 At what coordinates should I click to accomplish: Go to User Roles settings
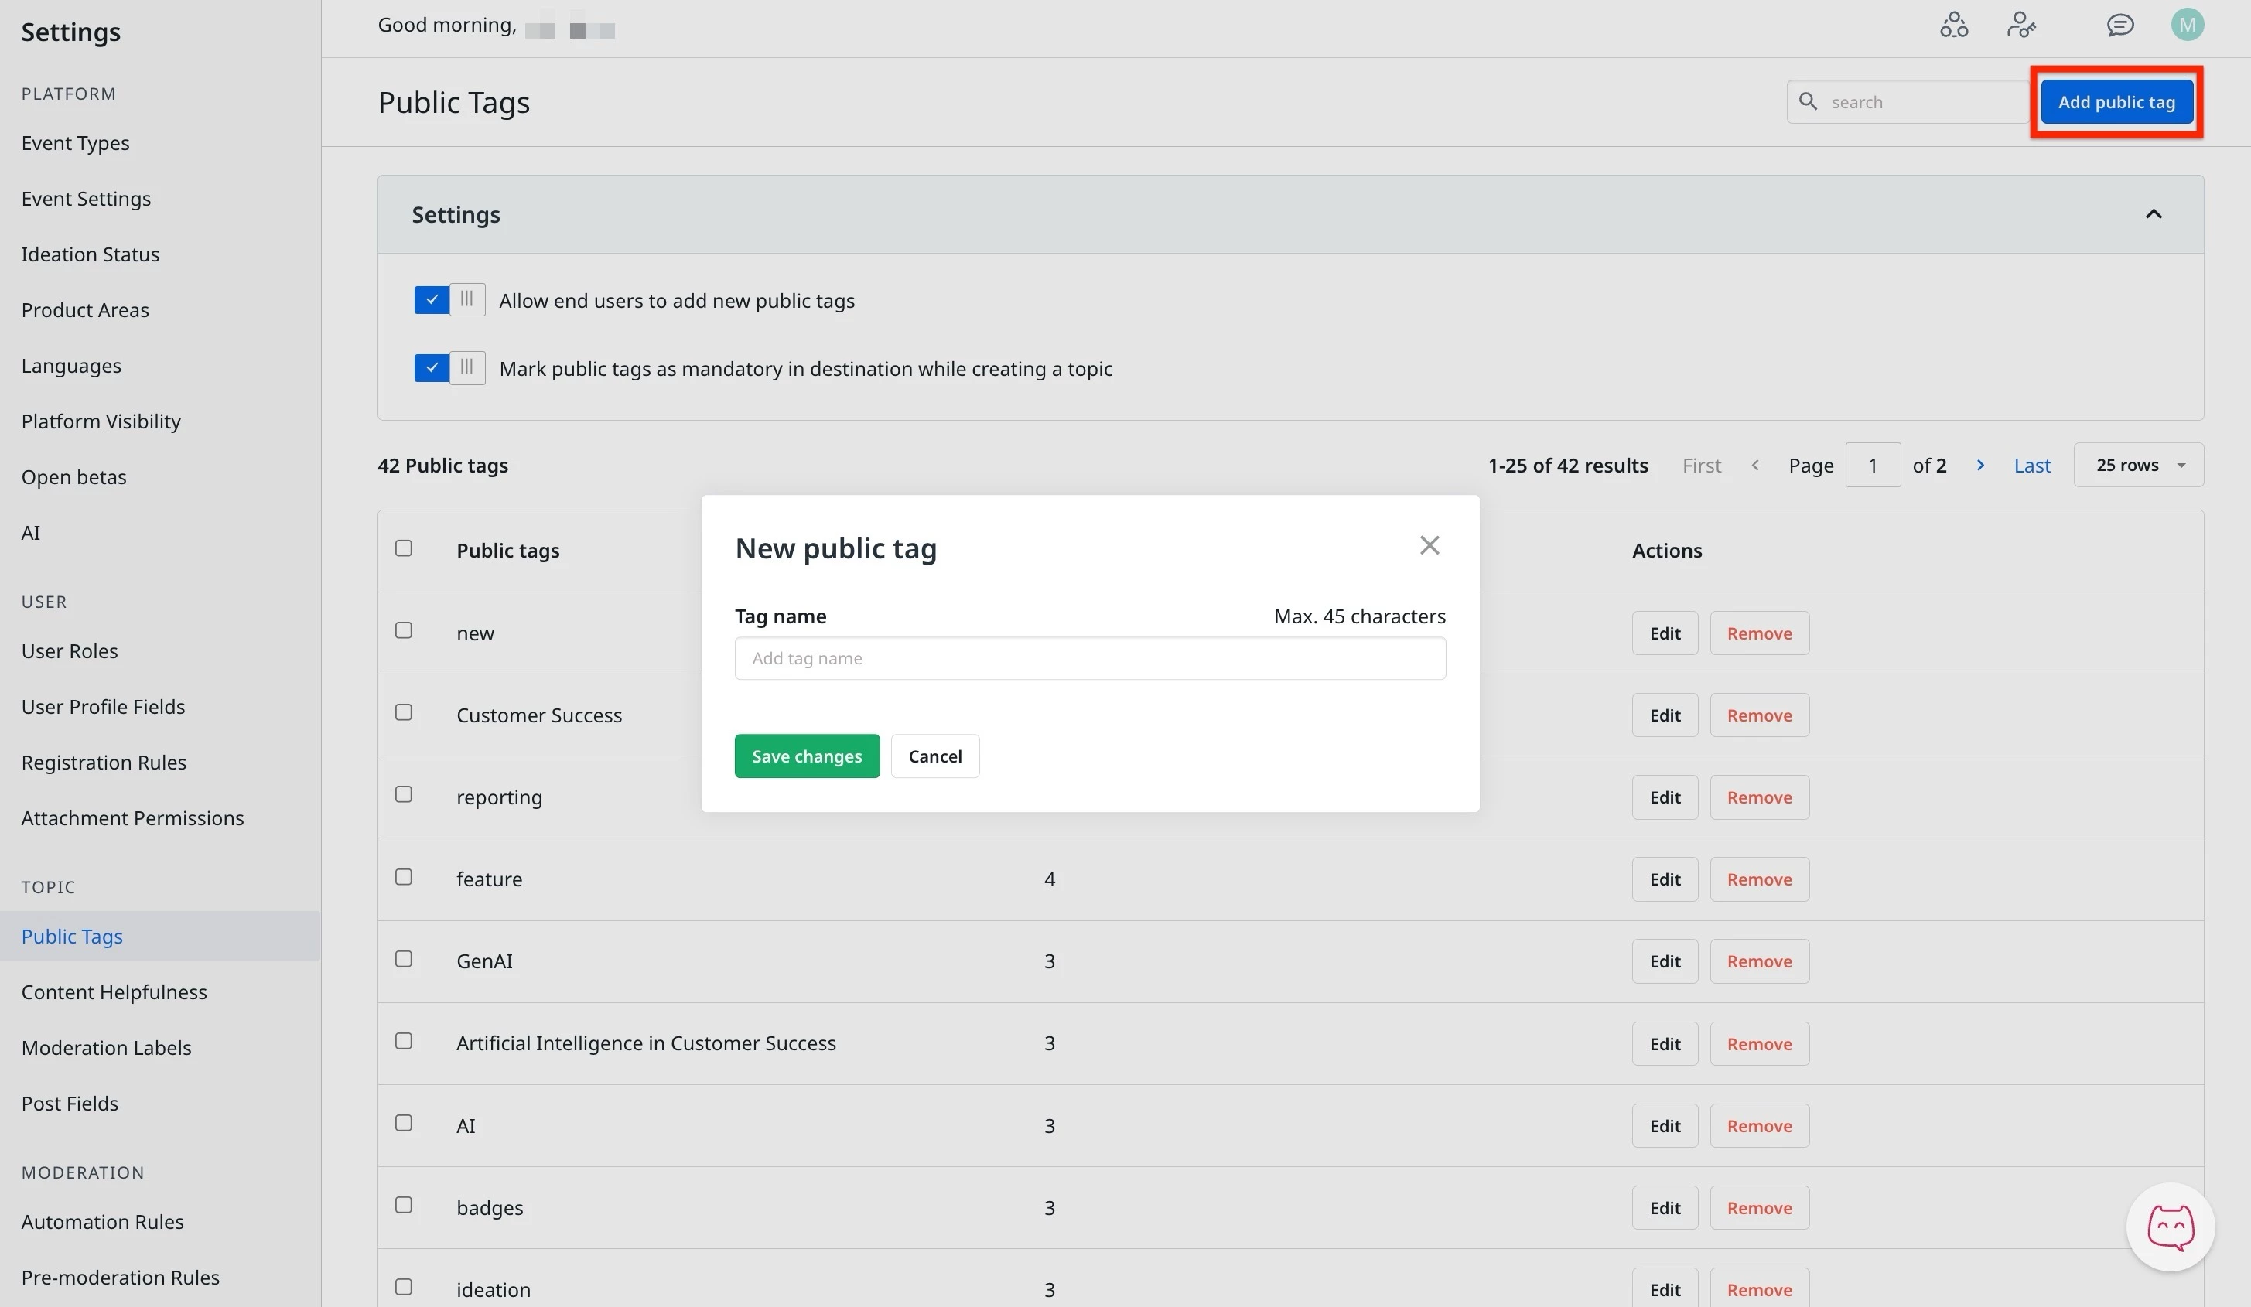[x=70, y=651]
